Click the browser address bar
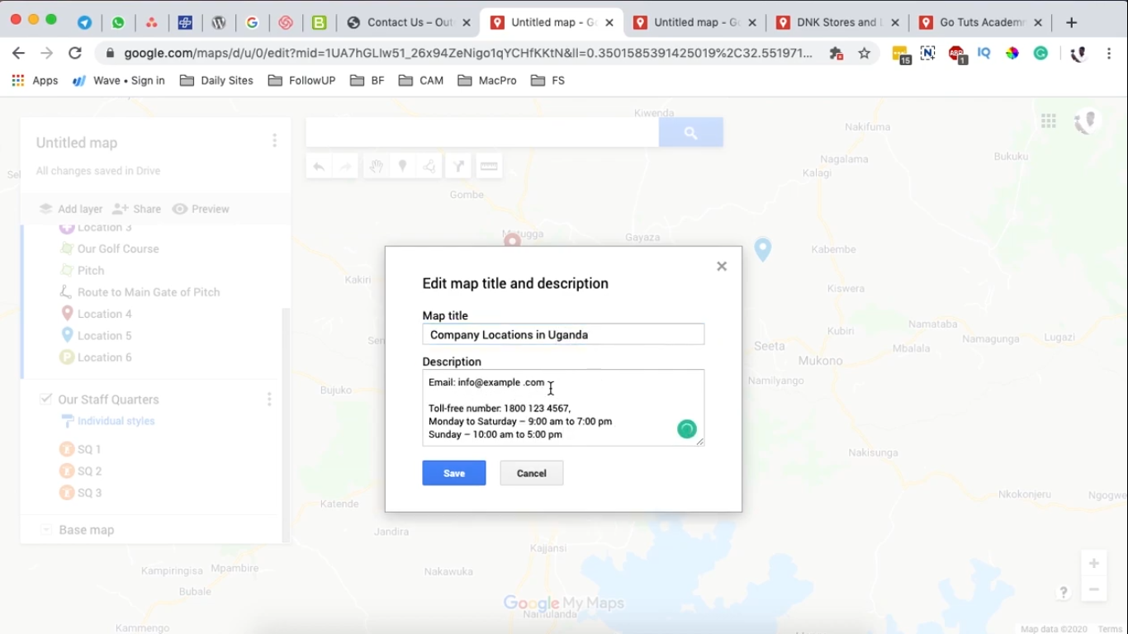 (x=468, y=54)
